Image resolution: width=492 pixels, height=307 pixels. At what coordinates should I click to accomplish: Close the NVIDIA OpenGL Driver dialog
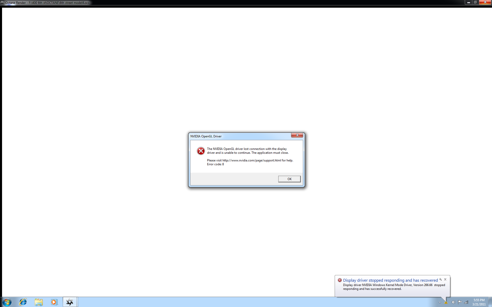click(x=297, y=135)
